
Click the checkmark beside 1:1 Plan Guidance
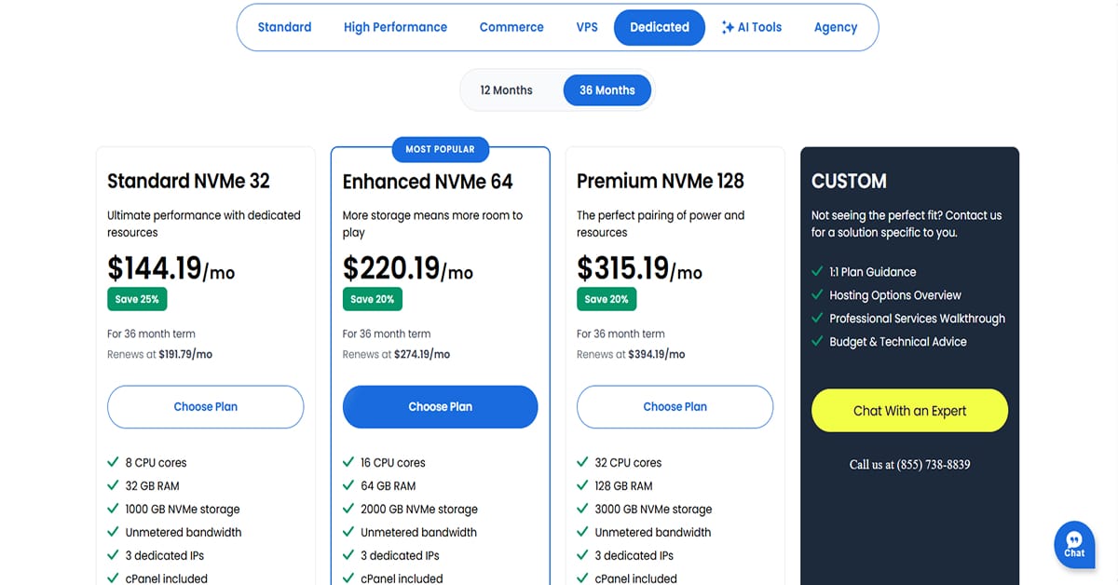pyautogui.click(x=817, y=272)
